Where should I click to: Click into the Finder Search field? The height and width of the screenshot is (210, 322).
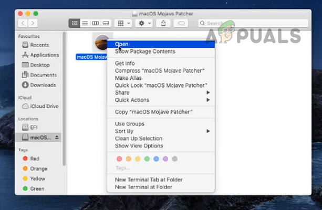pyautogui.click(x=253, y=23)
